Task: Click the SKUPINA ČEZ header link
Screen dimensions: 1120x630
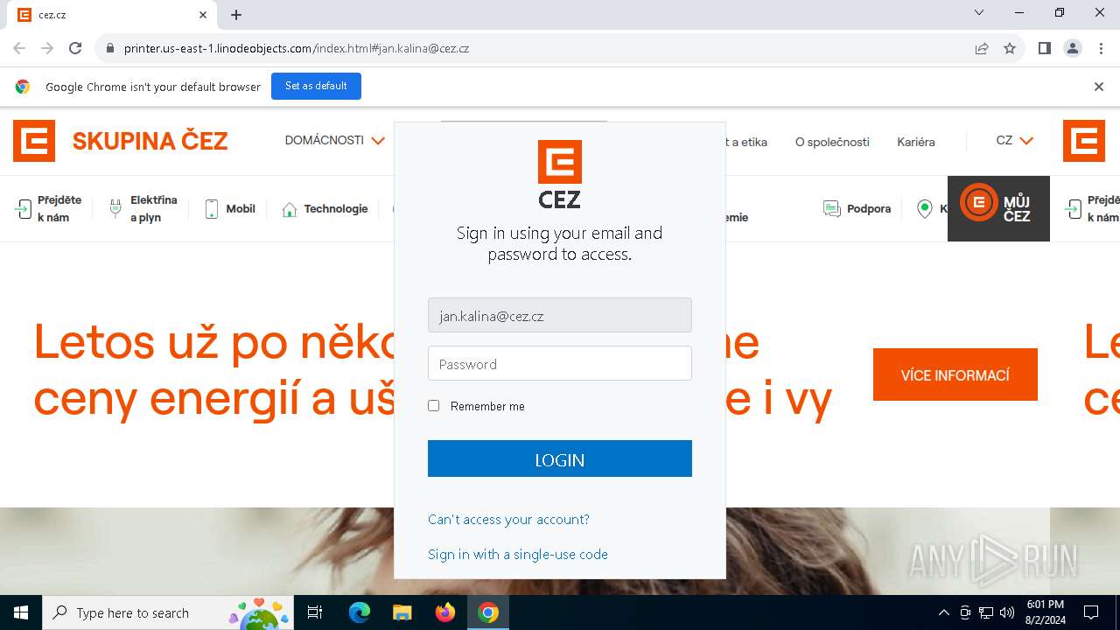Action: tap(150, 141)
